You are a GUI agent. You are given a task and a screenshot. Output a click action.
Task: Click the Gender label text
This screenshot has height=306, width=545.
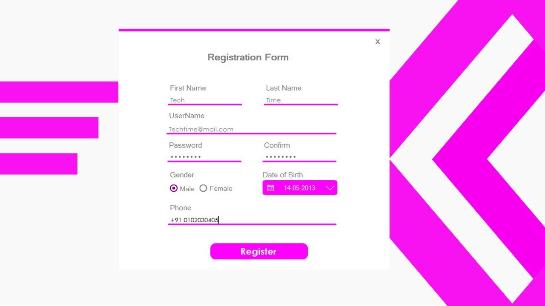pos(182,175)
